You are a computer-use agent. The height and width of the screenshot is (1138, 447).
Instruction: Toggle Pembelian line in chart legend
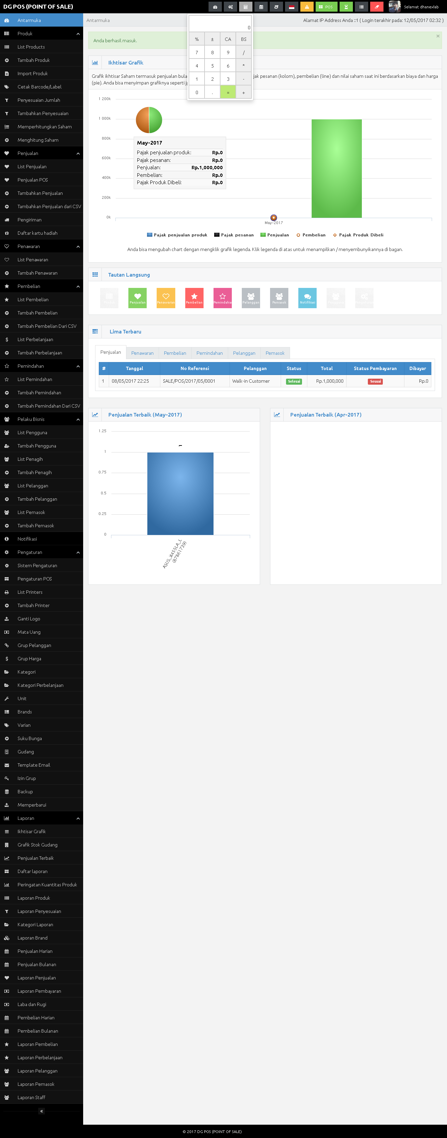click(311, 235)
